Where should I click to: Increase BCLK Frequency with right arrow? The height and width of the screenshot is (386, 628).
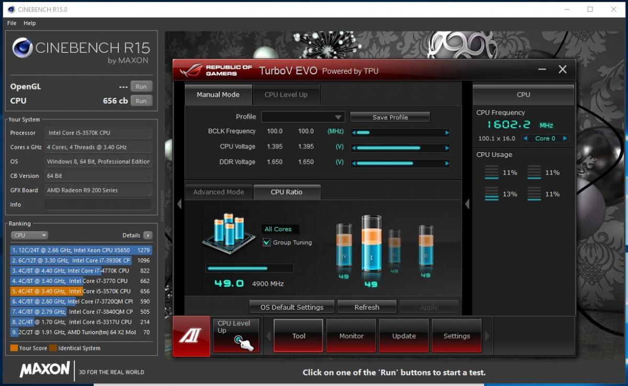(446, 133)
